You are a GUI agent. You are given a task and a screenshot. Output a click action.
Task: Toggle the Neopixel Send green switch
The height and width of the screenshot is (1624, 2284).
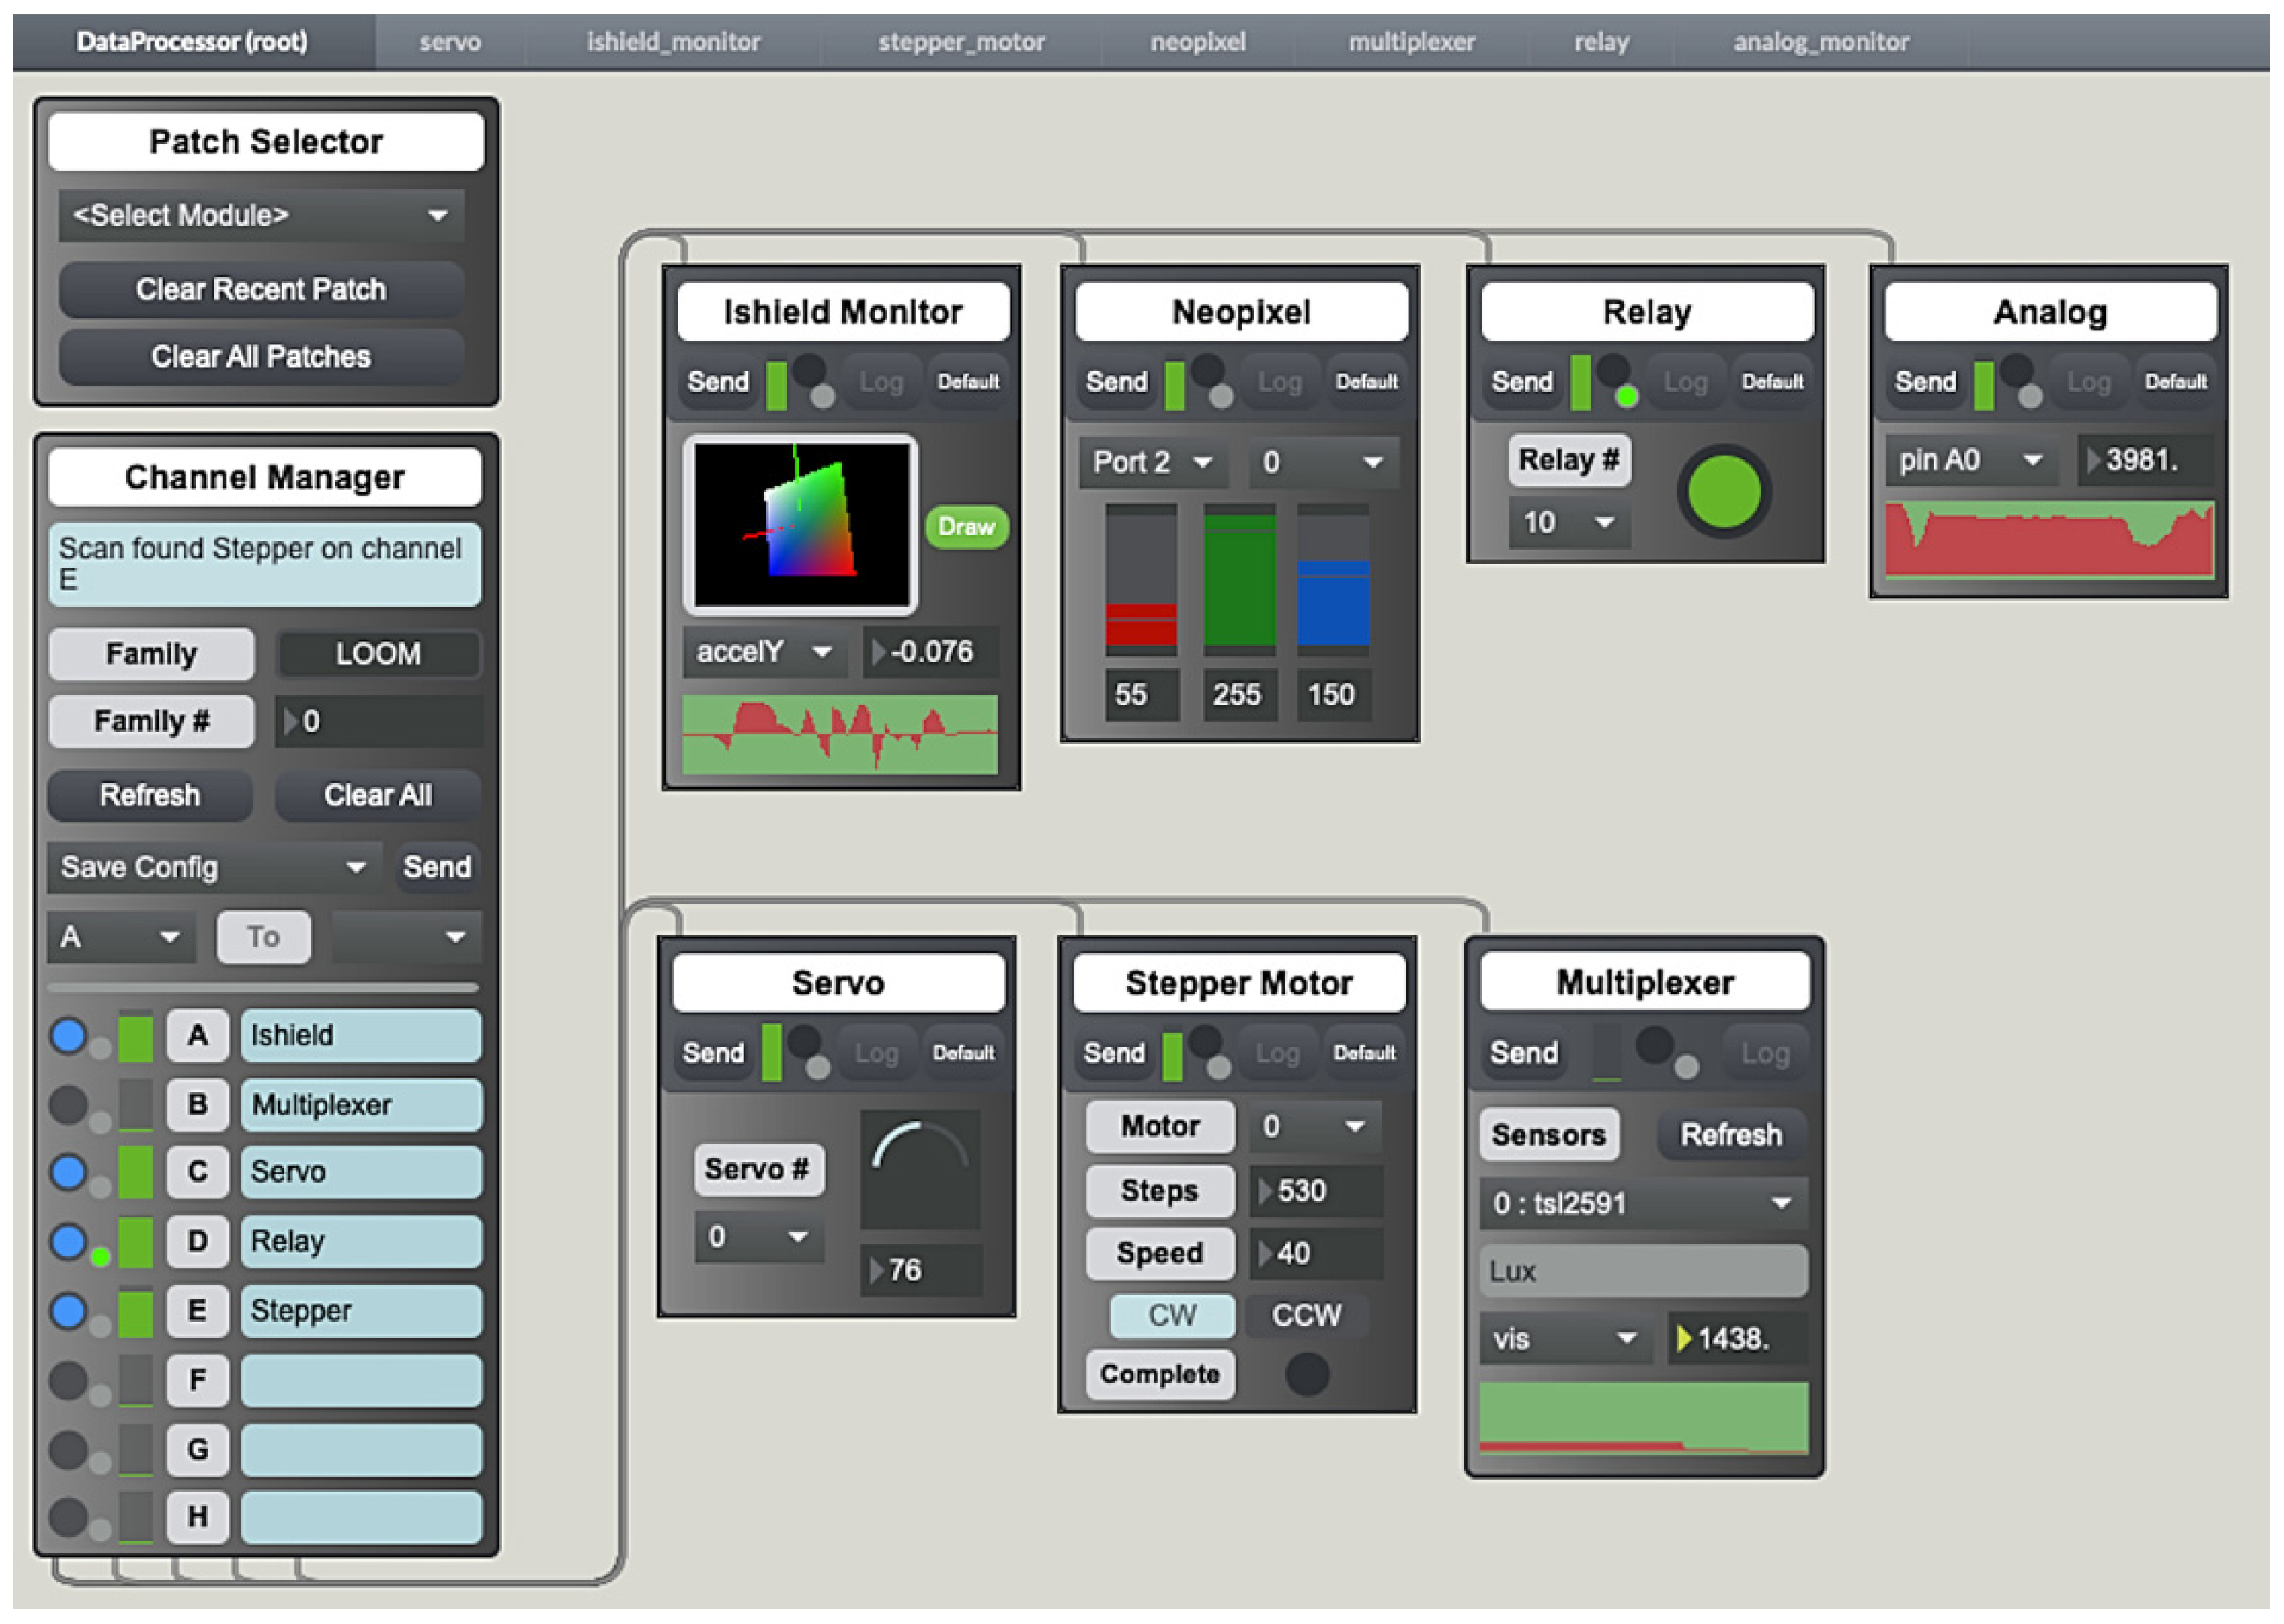(x=1175, y=384)
